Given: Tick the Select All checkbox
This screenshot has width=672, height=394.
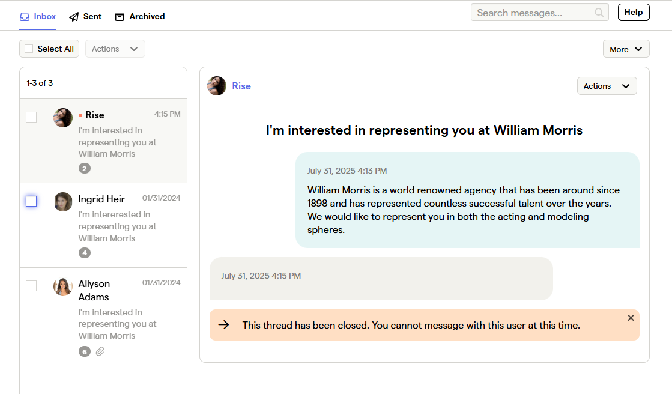Looking at the screenshot, I should point(29,49).
